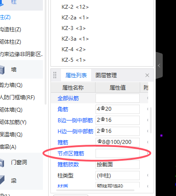Select 柱(Z) in the component list

click(5, 17)
